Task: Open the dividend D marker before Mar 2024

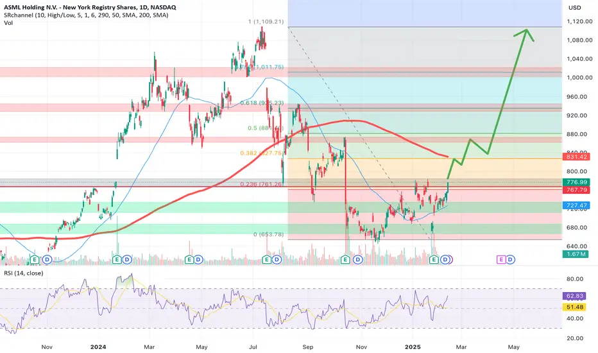Action: pyautogui.click(x=127, y=260)
